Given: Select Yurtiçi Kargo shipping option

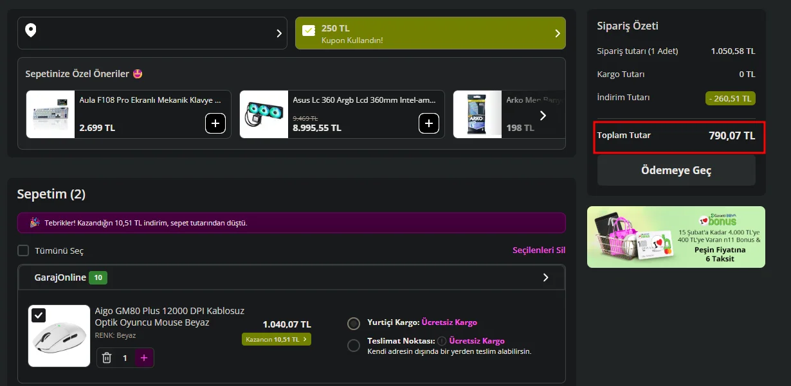Looking at the screenshot, I should [x=354, y=323].
